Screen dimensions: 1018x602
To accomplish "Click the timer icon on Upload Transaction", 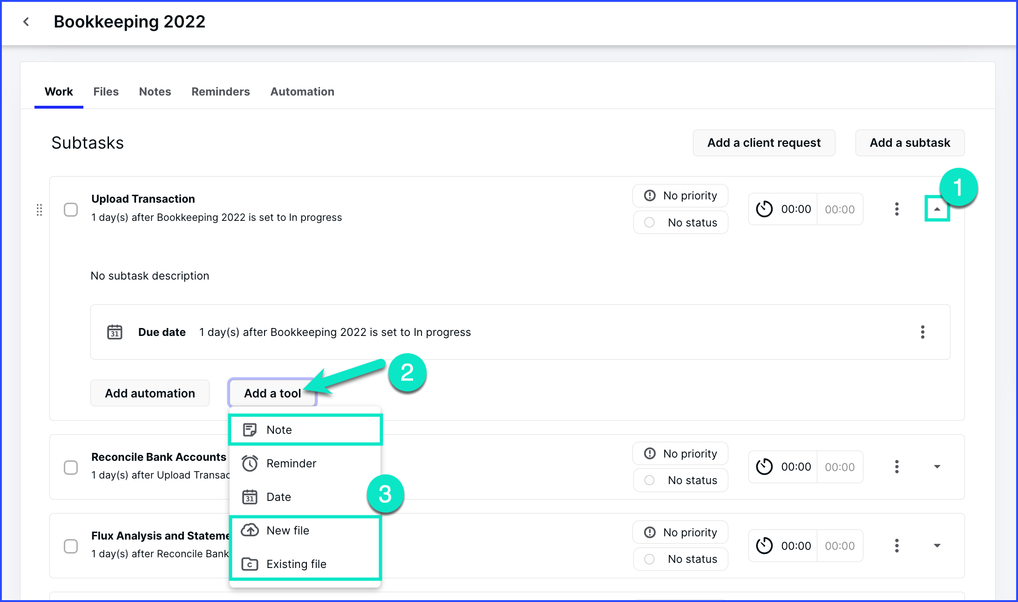I will pyautogui.click(x=764, y=209).
